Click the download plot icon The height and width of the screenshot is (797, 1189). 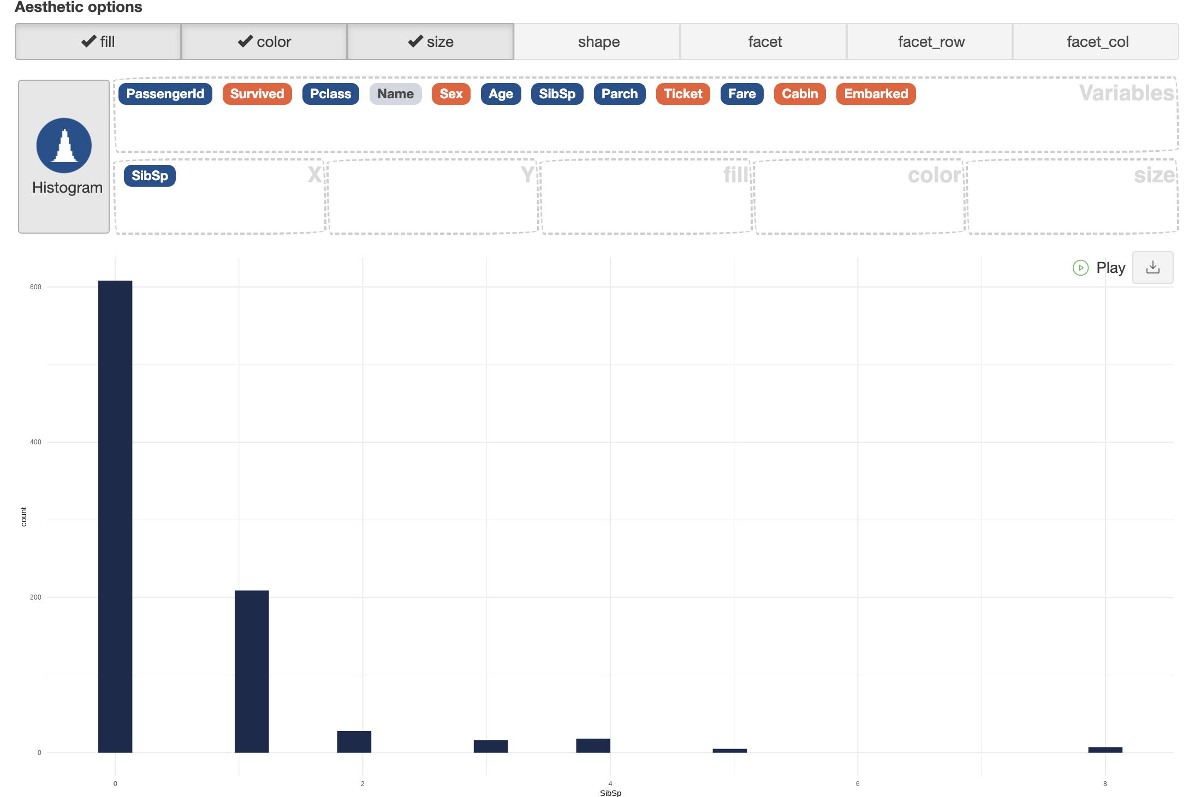(1152, 267)
